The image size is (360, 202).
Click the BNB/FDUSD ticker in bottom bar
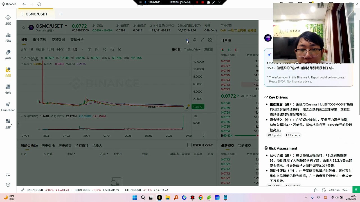(x=48, y=190)
